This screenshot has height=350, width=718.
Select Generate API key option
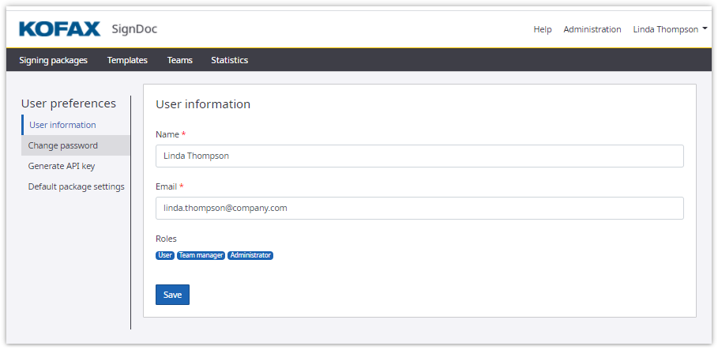point(62,166)
